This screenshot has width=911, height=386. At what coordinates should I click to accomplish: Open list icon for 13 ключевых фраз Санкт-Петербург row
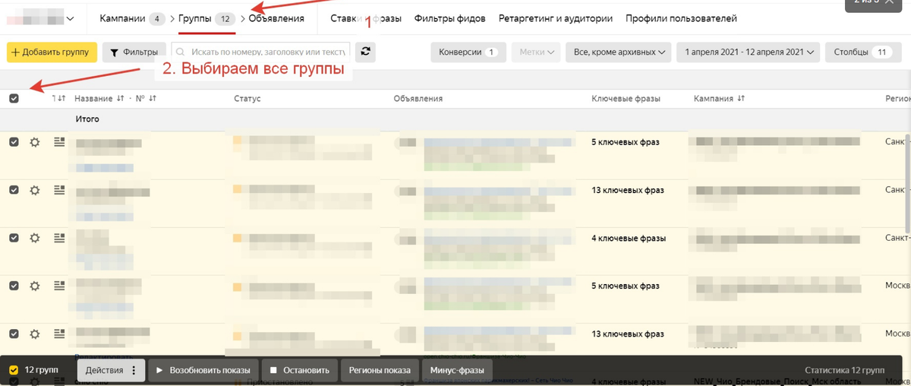60,189
